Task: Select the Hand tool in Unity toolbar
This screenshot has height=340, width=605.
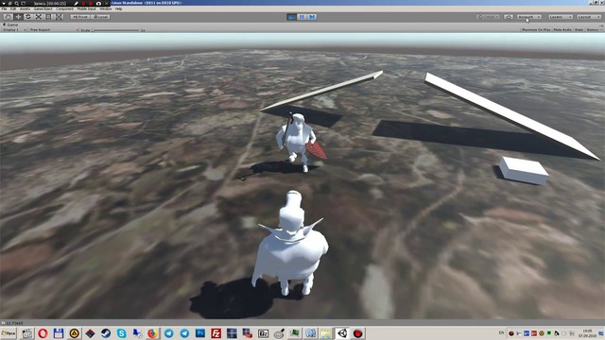Action: [x=9, y=17]
